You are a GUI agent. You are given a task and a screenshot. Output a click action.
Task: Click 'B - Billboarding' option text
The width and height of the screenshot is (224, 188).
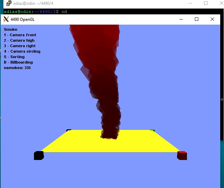click(x=18, y=62)
